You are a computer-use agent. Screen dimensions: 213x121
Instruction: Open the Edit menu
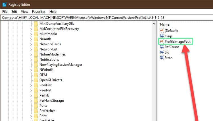(14, 12)
